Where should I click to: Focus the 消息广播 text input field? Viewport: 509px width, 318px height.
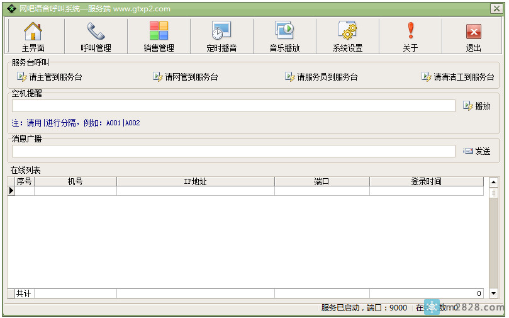tap(233, 151)
